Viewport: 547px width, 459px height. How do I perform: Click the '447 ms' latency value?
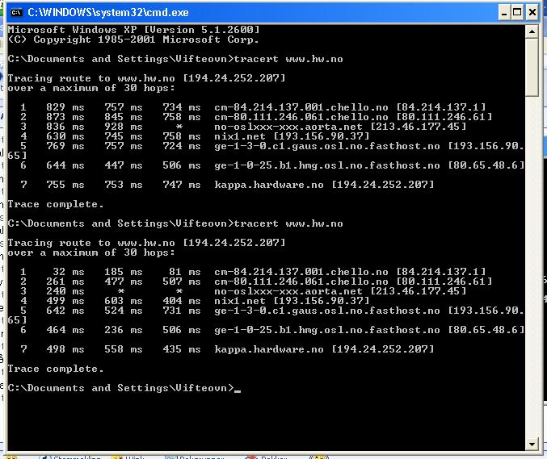[124, 165]
